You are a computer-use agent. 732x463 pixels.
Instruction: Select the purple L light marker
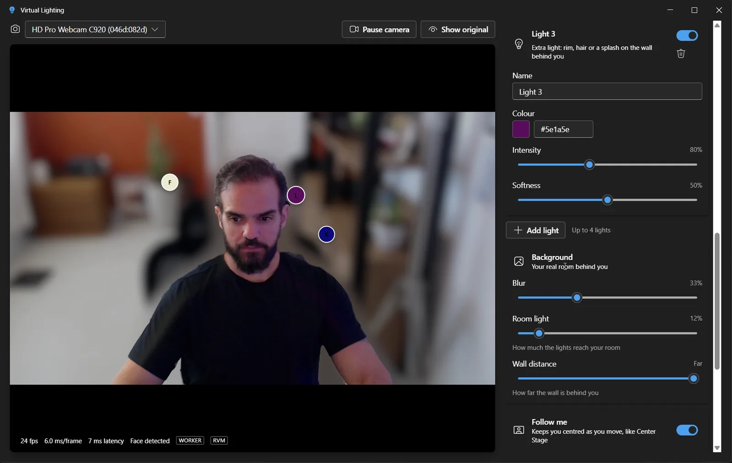[296, 196]
